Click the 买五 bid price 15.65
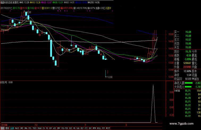Viewport: 201px width, 130px height. pos(188,47)
